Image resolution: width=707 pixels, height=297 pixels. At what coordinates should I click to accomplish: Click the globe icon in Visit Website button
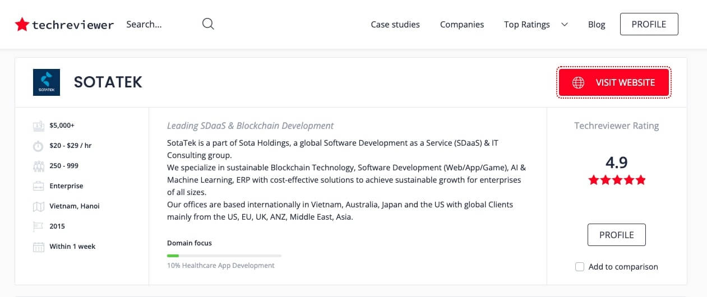pos(578,82)
